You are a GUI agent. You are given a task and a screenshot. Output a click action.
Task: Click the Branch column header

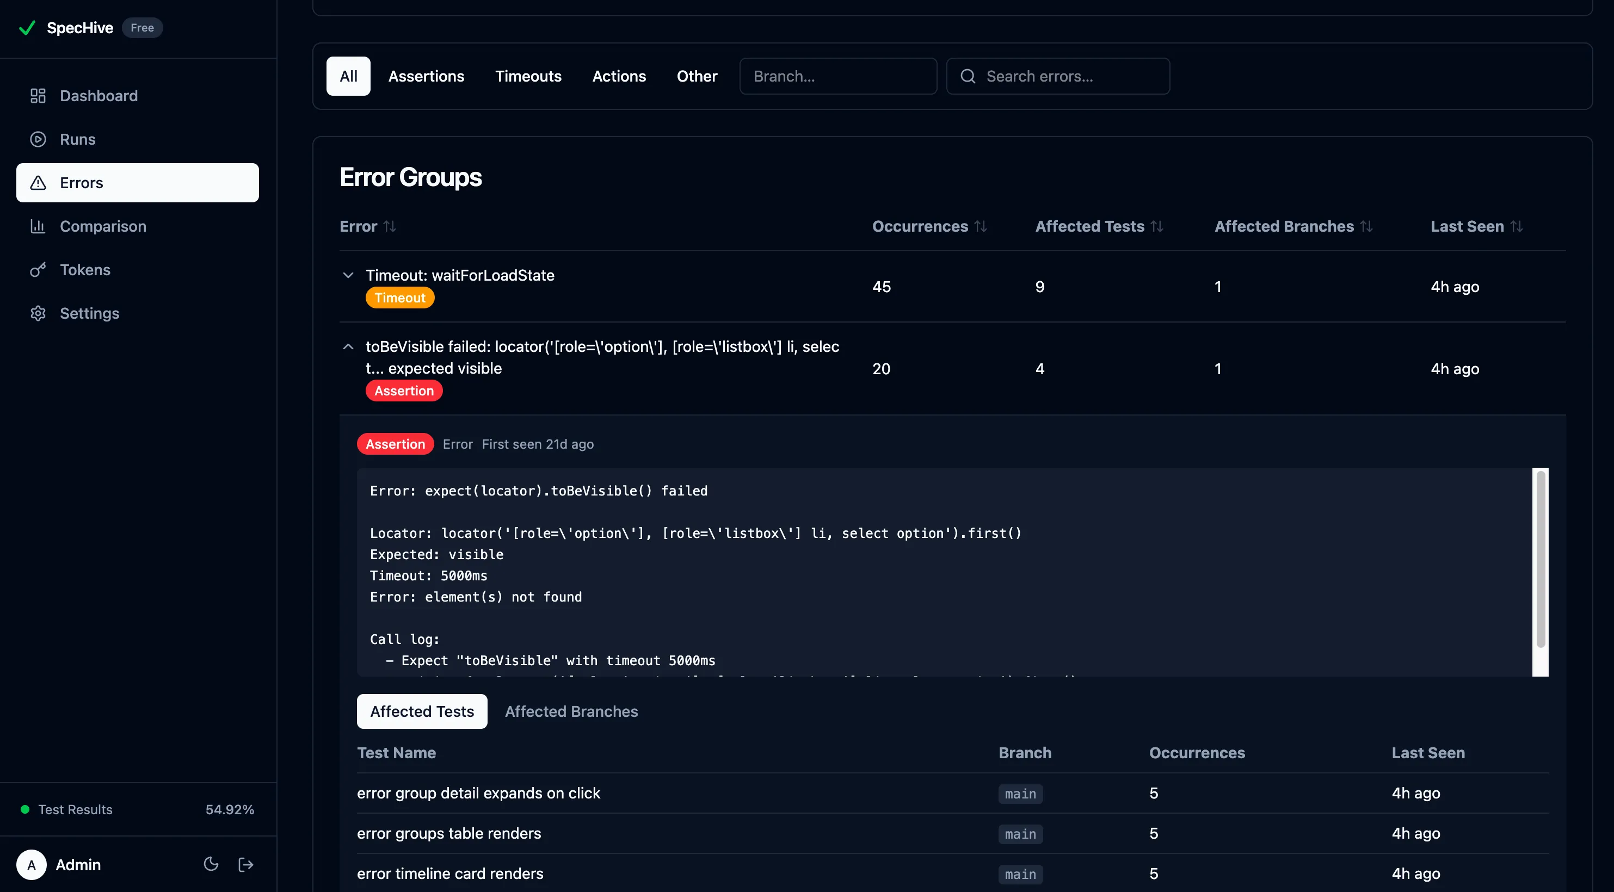tap(1025, 753)
